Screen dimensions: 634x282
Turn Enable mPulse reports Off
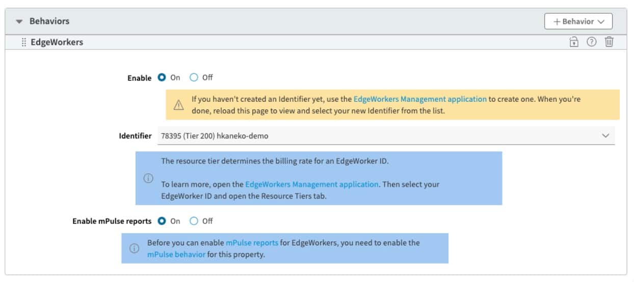(x=194, y=221)
